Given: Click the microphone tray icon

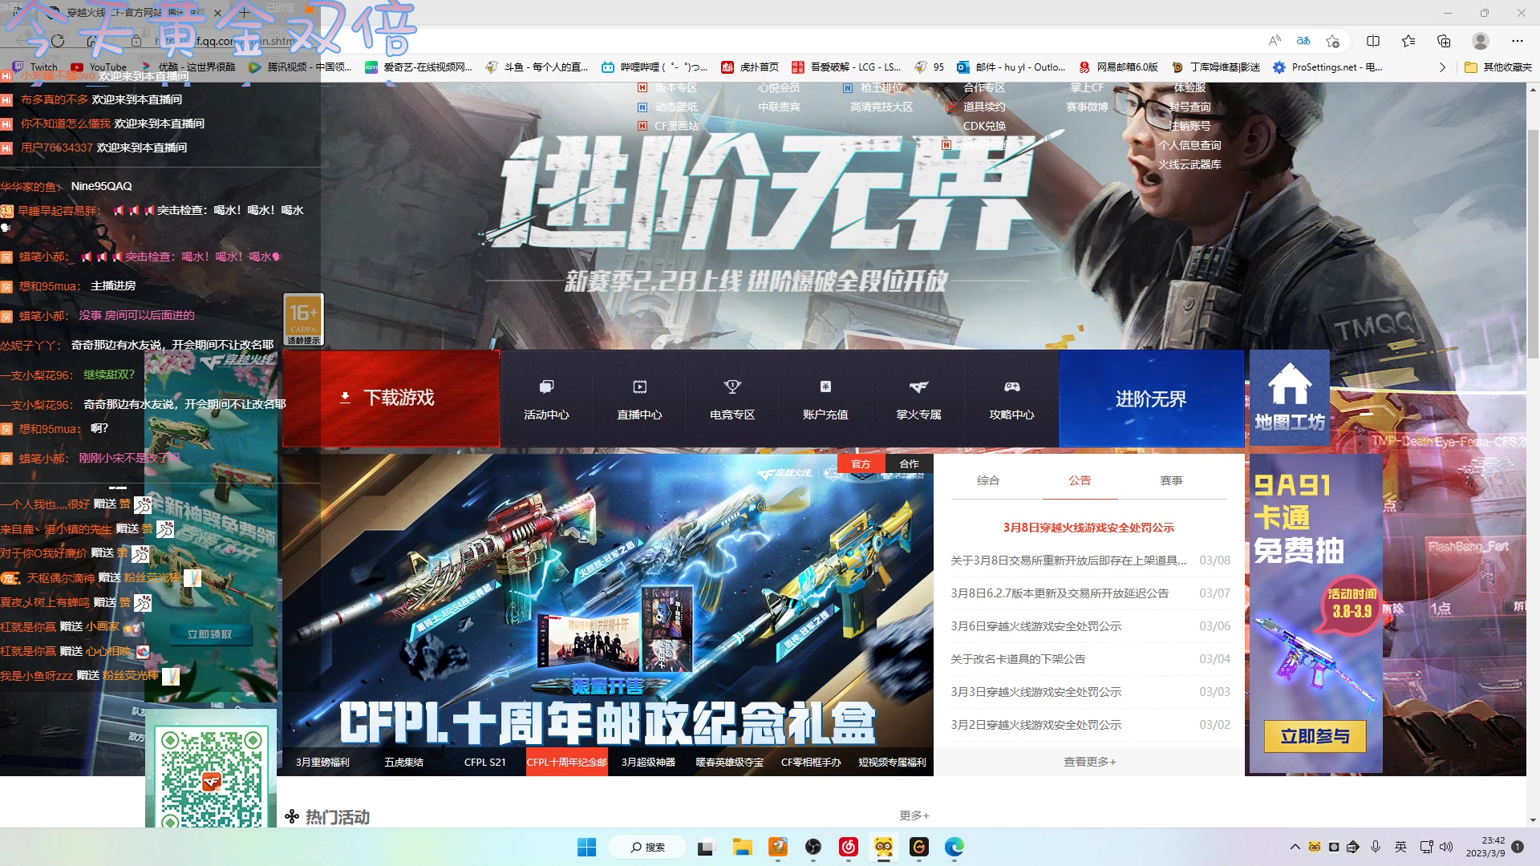Looking at the screenshot, I should [1376, 847].
